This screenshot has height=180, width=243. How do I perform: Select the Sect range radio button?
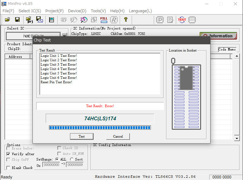(72, 159)
